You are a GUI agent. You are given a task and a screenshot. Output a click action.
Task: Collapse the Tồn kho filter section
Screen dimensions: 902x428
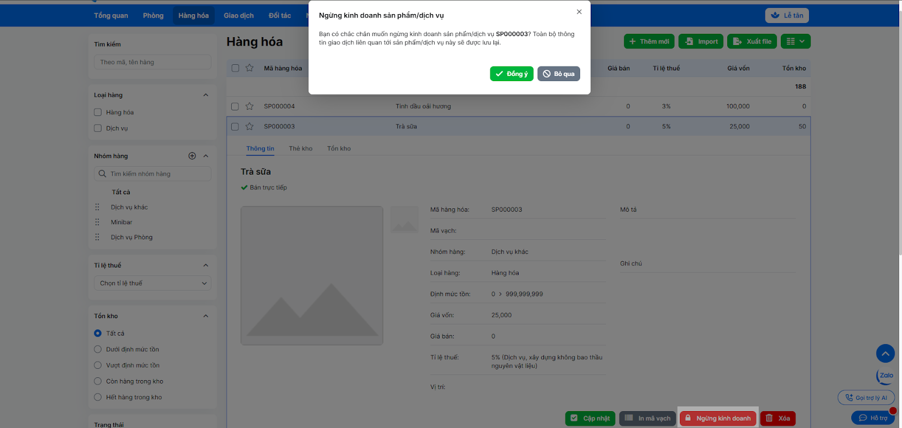[206, 316]
